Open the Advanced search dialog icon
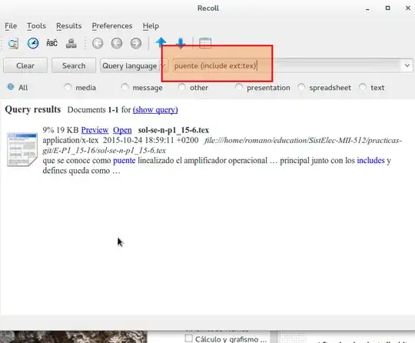415x343 pixels. 13,43
